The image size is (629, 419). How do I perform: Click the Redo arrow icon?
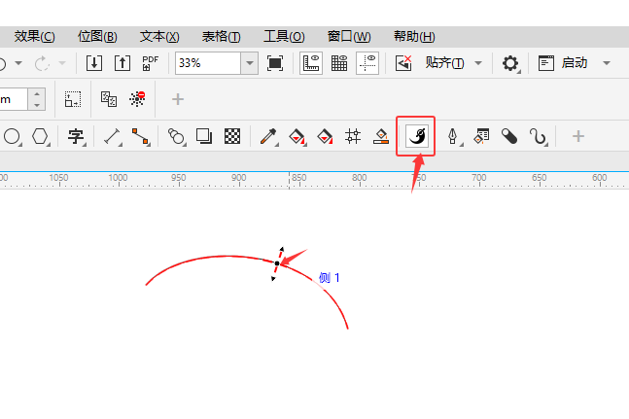coord(42,63)
